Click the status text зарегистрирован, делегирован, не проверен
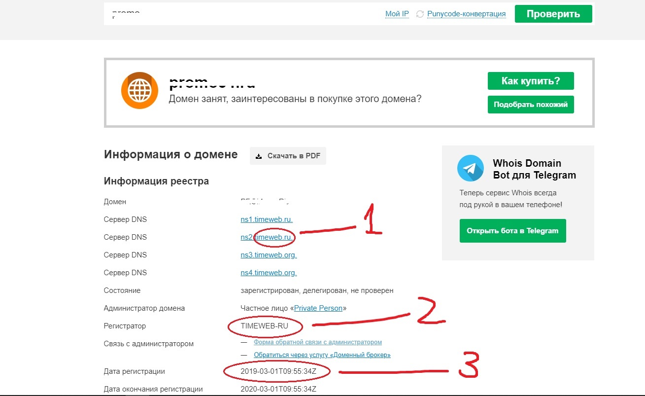The image size is (645, 396). tap(317, 290)
